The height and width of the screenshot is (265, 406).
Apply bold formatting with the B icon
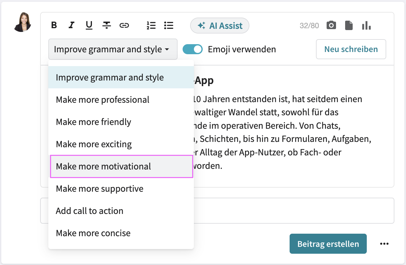[54, 25]
